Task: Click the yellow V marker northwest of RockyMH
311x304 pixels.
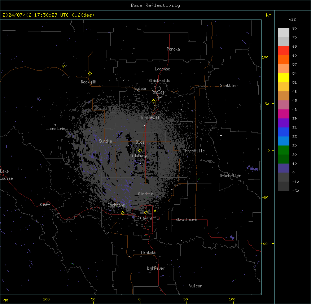Action: coord(63,66)
